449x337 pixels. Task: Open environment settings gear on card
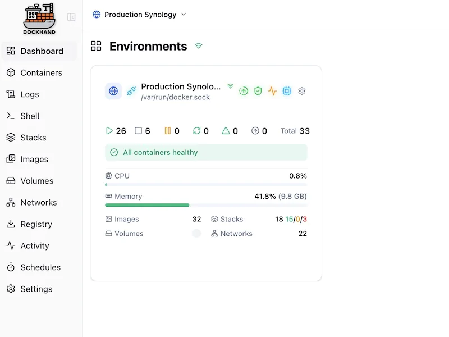tap(302, 91)
